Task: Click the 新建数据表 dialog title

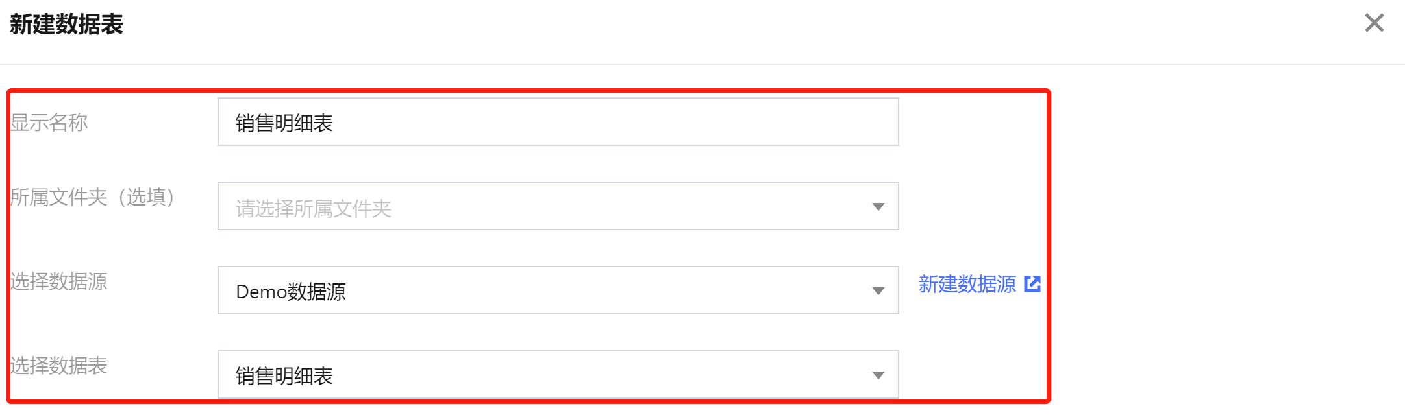Action: coord(66,25)
